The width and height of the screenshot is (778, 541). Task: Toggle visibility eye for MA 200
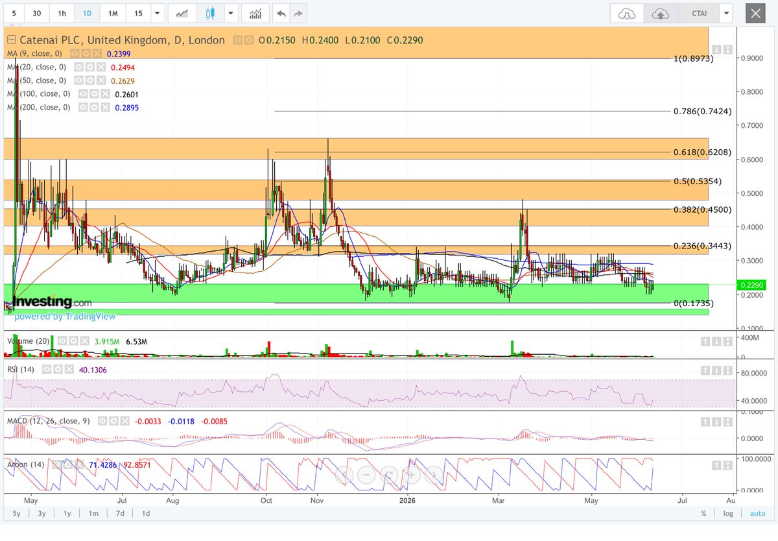[x=82, y=107]
